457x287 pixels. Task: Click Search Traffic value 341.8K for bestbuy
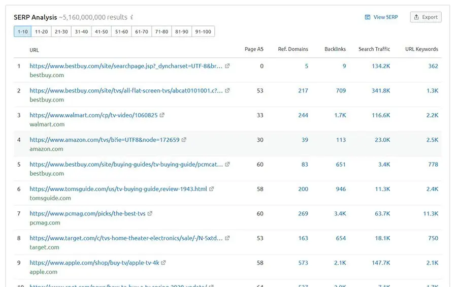[380, 91]
